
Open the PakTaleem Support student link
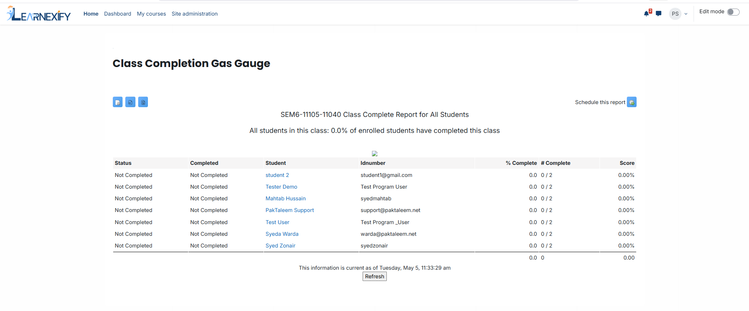(x=290, y=210)
